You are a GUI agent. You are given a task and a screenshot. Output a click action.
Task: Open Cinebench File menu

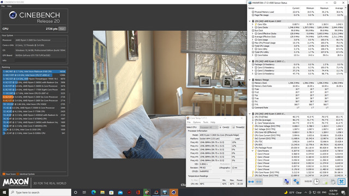pos(3,6)
